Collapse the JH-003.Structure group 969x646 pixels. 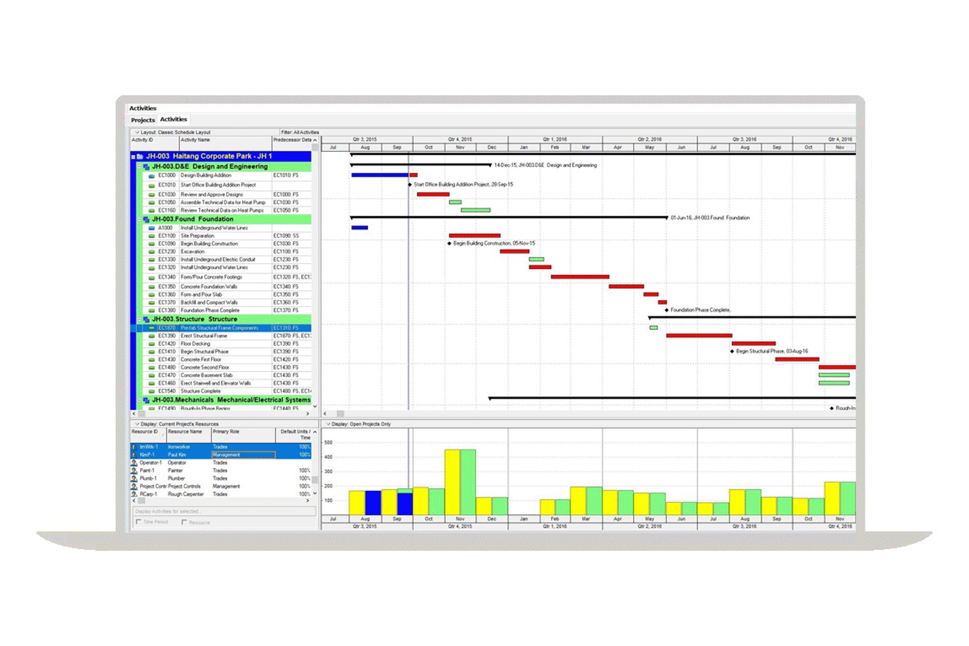(139, 319)
